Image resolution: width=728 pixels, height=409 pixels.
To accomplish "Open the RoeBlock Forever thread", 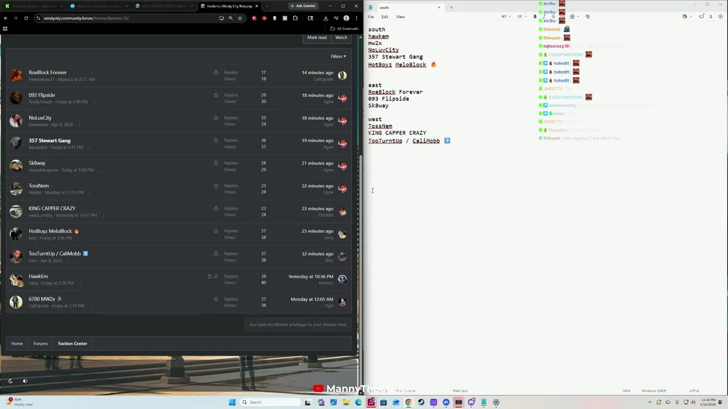I will pyautogui.click(x=48, y=72).
